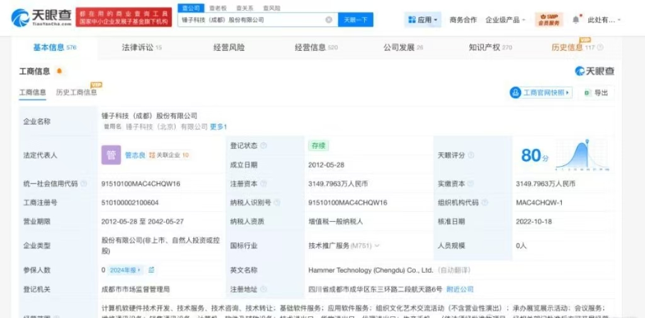Expand 技术推广服务 industry classification chevron
Image resolution: width=645 pixels, height=318 pixels.
tap(377, 246)
